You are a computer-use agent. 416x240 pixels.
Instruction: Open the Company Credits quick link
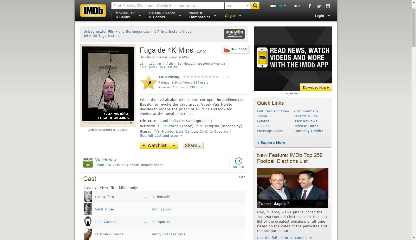point(308,131)
